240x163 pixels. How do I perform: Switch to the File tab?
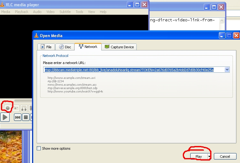pos(46,47)
